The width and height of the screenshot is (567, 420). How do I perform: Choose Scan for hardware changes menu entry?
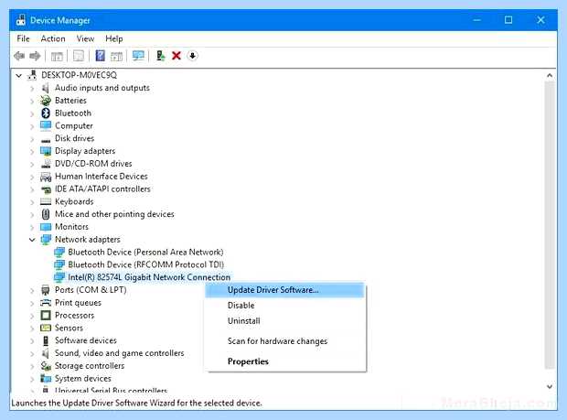(284, 341)
